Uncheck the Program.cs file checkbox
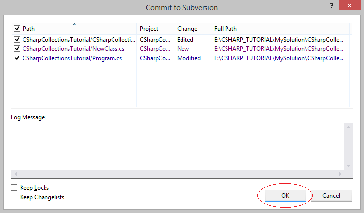 pos(17,58)
